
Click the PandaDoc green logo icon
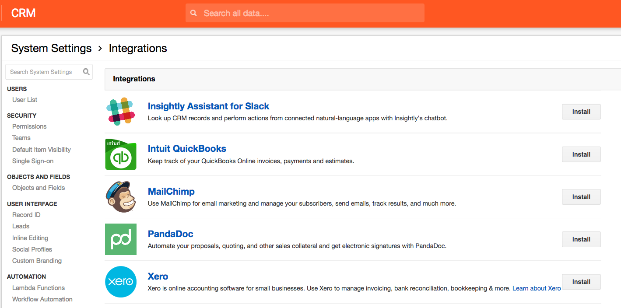[121, 239]
